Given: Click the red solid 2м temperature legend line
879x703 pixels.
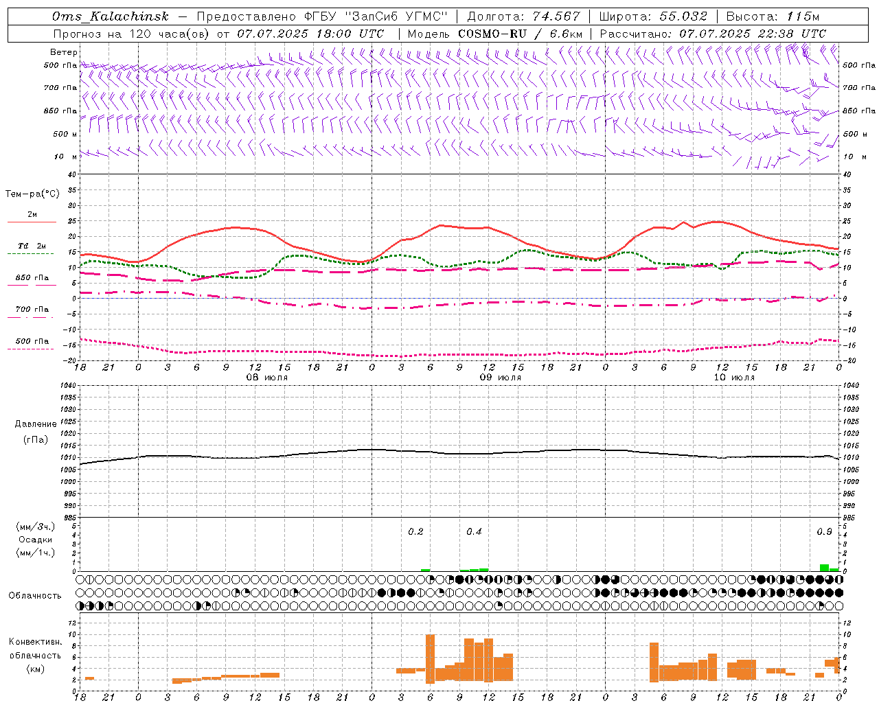Looking at the screenshot, I should point(32,222).
